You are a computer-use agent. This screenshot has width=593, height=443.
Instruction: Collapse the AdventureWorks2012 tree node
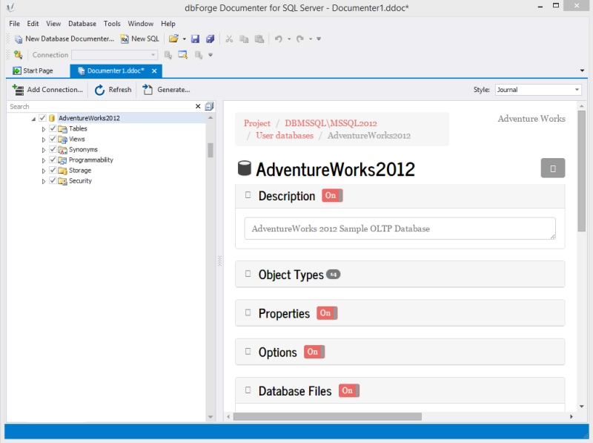pyautogui.click(x=33, y=119)
